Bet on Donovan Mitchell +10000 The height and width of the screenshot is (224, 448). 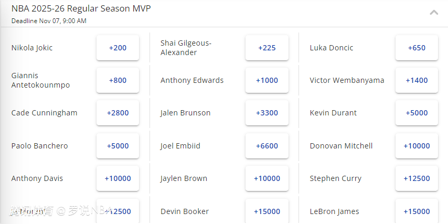point(417,146)
